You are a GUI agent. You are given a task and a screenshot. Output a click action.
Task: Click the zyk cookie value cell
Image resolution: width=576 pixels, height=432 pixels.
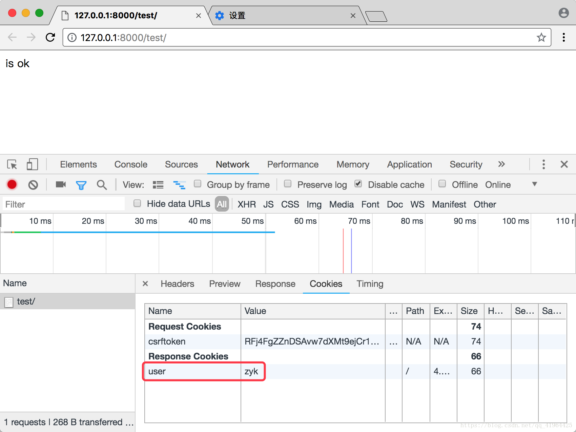pos(313,371)
